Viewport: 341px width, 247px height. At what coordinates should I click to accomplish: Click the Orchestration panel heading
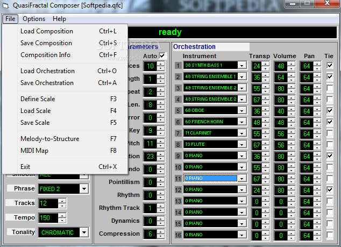coord(194,47)
